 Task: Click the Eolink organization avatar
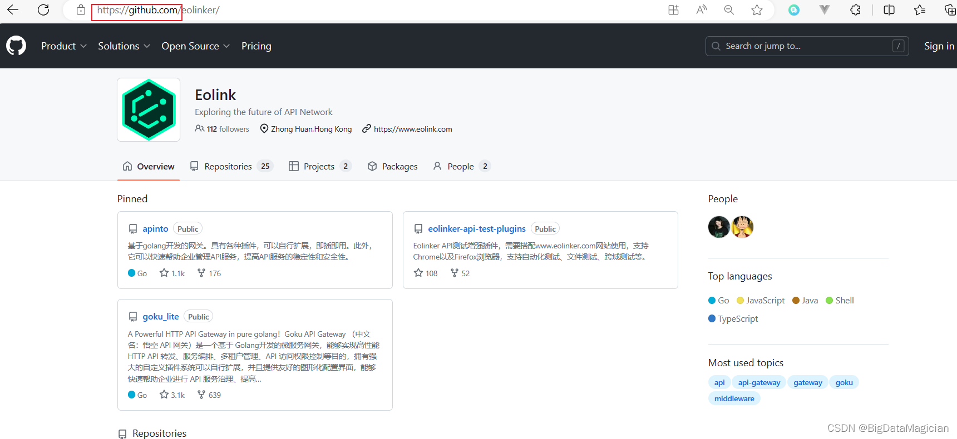(x=149, y=109)
